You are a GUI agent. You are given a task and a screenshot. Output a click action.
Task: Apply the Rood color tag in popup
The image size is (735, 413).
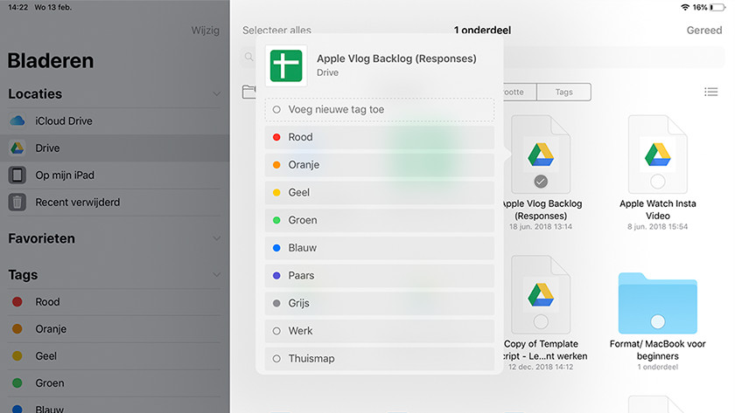(x=379, y=137)
